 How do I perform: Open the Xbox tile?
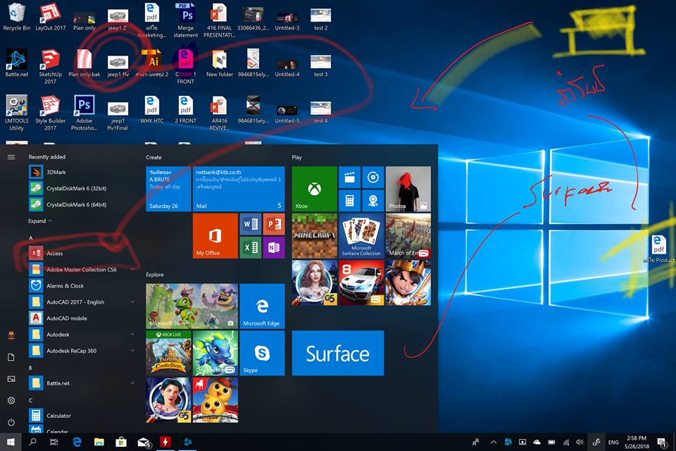coord(314,189)
